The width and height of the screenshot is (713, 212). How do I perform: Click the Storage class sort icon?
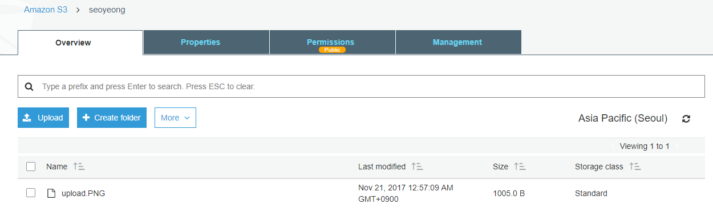coord(635,167)
